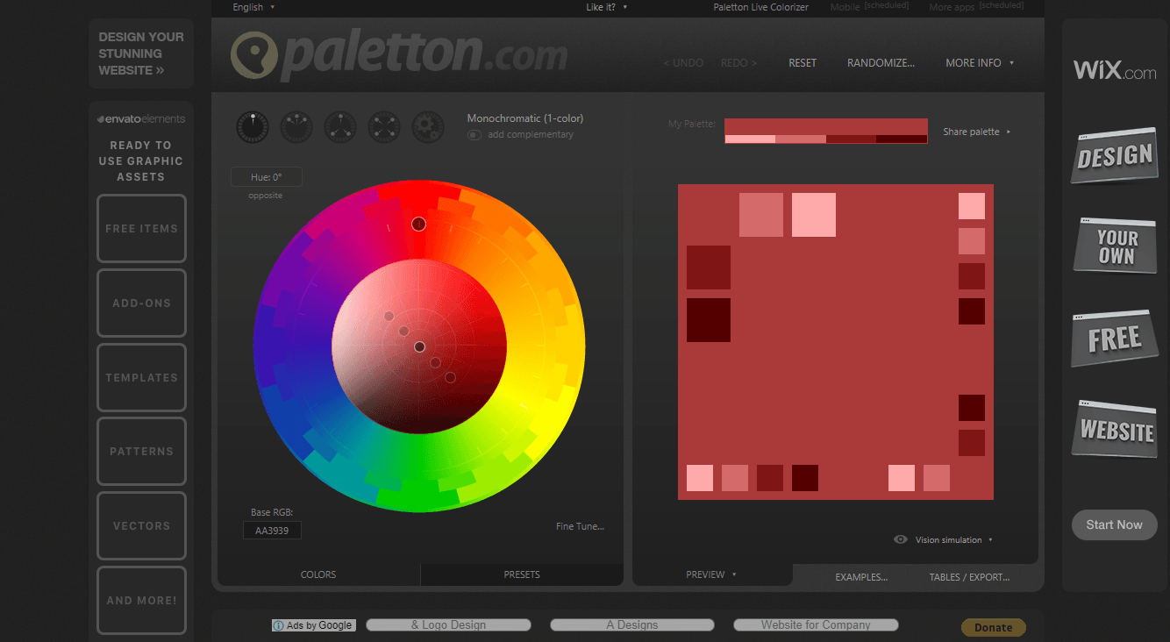Image resolution: width=1170 pixels, height=642 pixels.
Task: Click the large darkest maroon square on preview left
Action: pyautogui.click(x=709, y=320)
